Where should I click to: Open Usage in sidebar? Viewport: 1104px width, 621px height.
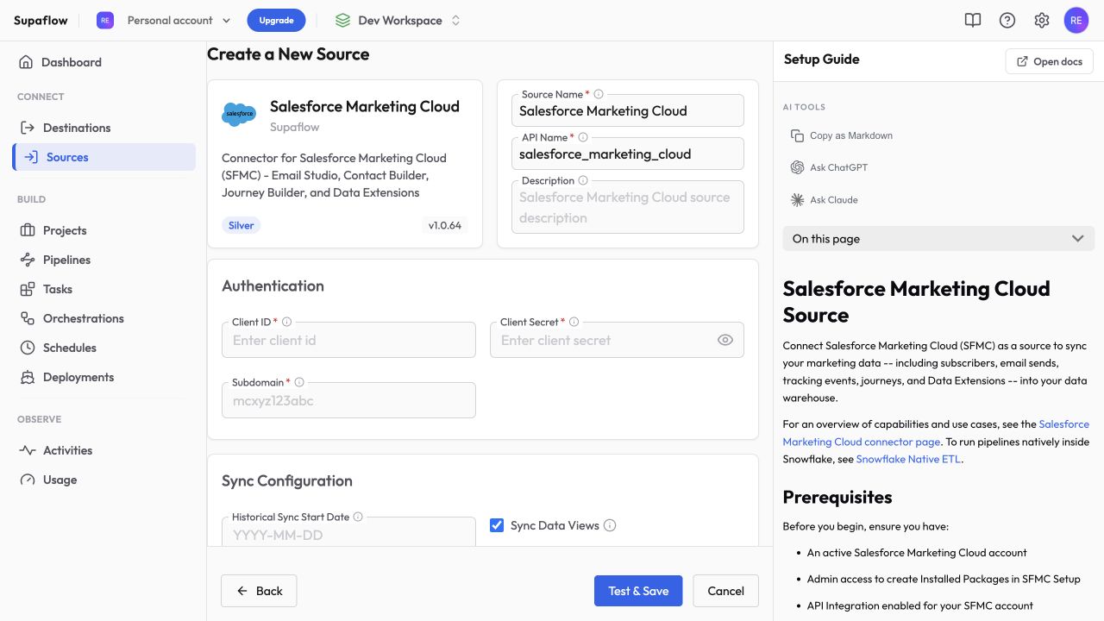coord(103,480)
